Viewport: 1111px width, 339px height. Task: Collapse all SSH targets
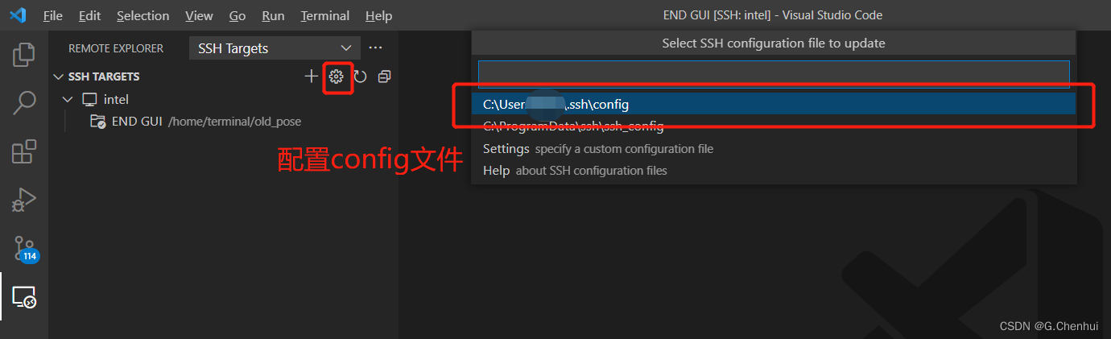(x=384, y=76)
